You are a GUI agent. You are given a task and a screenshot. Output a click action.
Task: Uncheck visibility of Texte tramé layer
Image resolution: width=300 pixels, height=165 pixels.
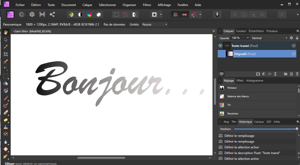click(x=294, y=46)
